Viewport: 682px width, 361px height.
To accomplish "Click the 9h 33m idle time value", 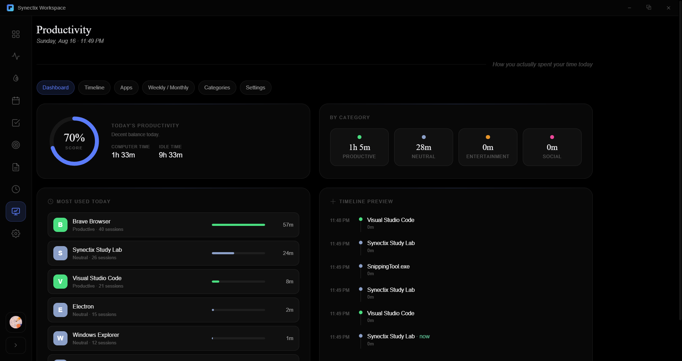I will [171, 155].
